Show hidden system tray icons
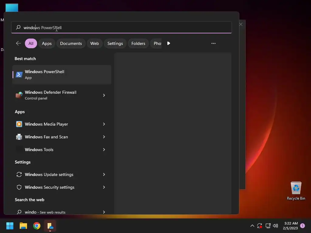Viewport: 311px width, 233px height. [x=252, y=226]
